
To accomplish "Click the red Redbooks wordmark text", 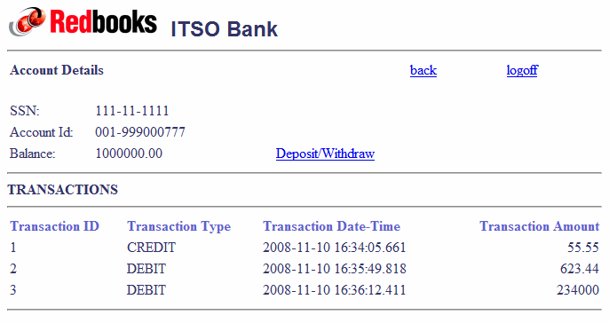I will 71,21.
